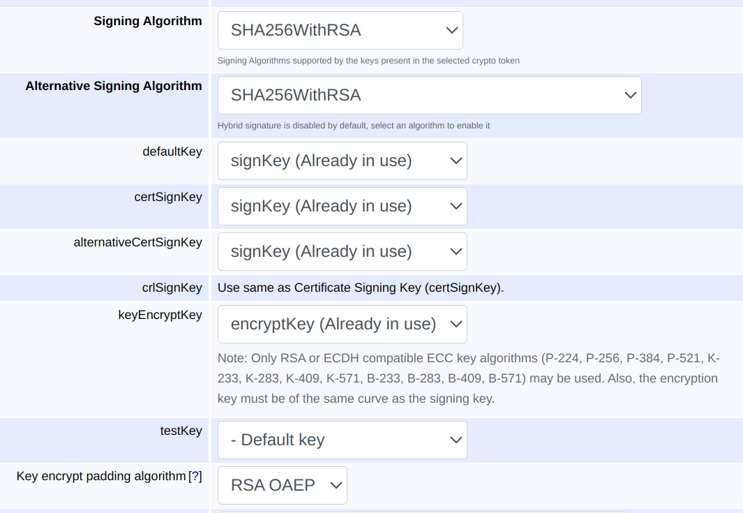Click the ECC key compatibility note text
Viewport: 743px width, 513px height.
[x=467, y=378]
